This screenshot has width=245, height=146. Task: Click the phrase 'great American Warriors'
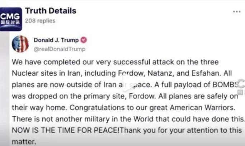point(192,107)
